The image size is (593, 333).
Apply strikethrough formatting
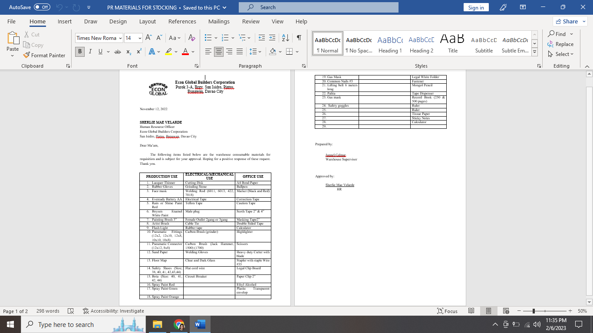(118, 52)
